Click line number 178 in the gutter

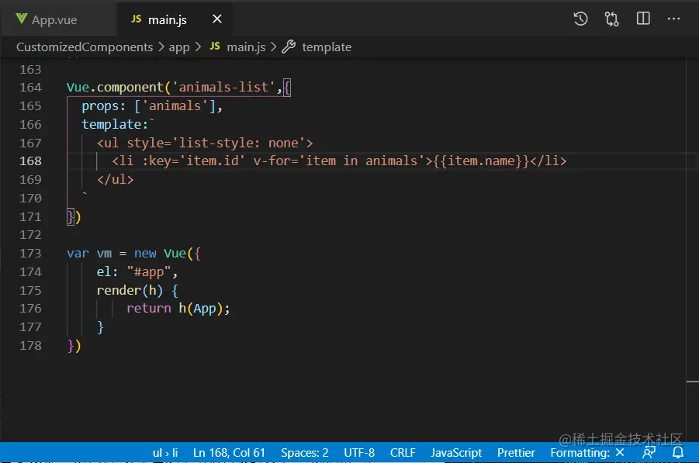[30, 345]
